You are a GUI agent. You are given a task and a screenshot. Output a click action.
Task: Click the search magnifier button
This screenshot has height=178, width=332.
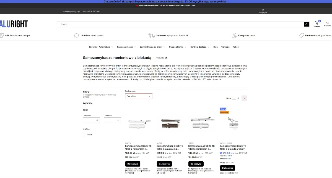click(306, 24)
